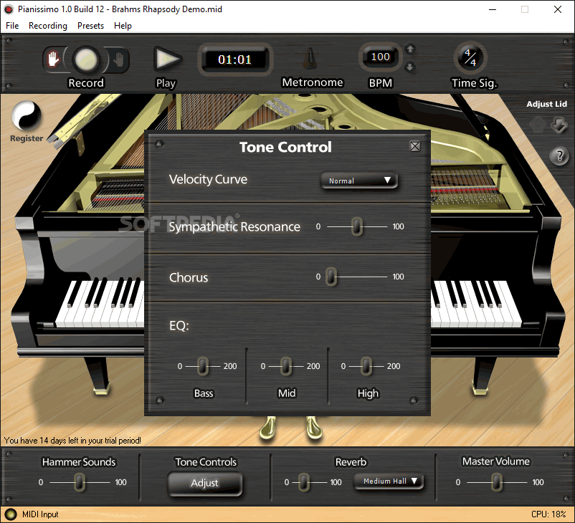Minimize the Pianissimo window
575x523 pixels.
(493, 9)
